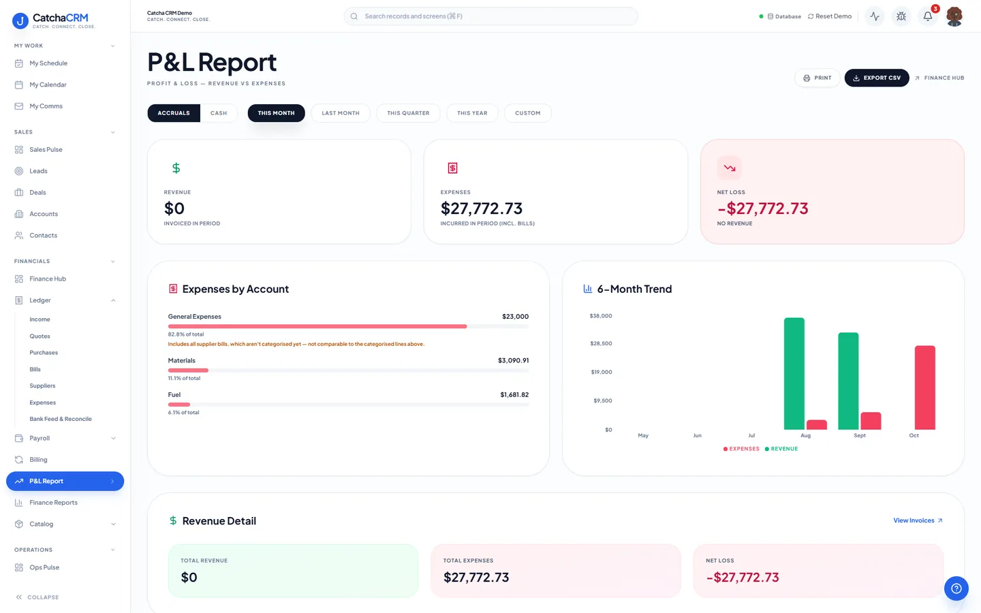Click the Print button
The width and height of the screenshot is (981, 613).
817,78
